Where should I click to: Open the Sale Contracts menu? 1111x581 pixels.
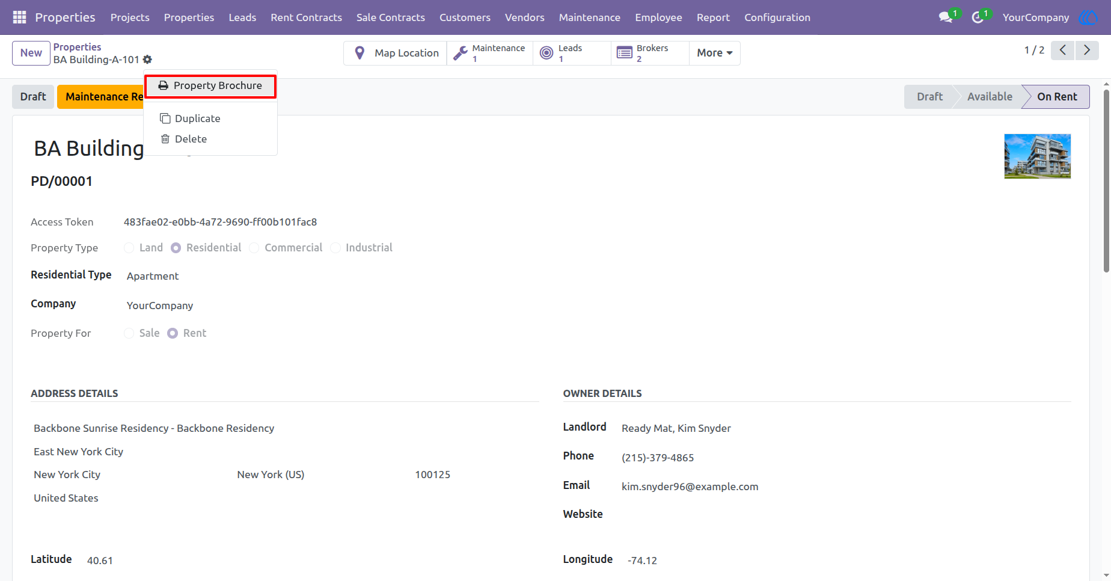click(391, 17)
